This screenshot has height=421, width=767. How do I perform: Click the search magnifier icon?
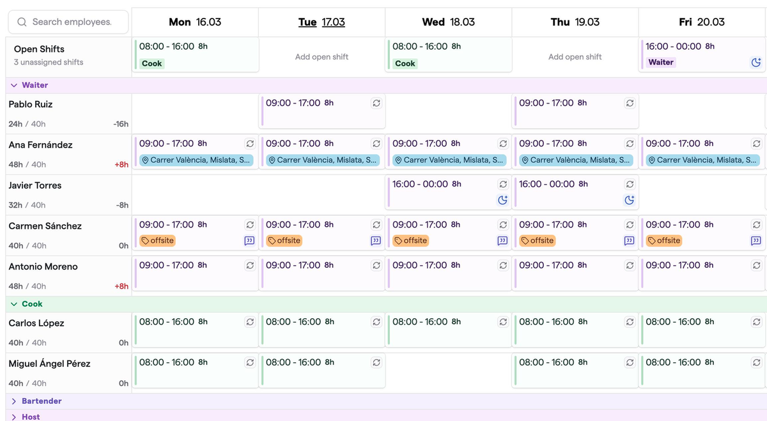pos(21,22)
